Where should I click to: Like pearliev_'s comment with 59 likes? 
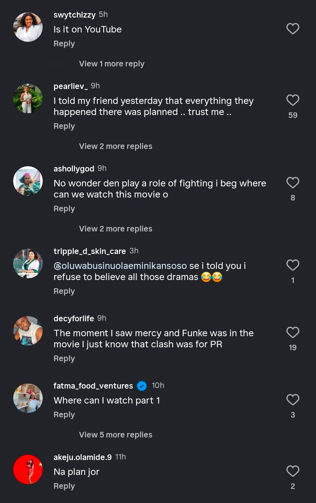coord(293,100)
